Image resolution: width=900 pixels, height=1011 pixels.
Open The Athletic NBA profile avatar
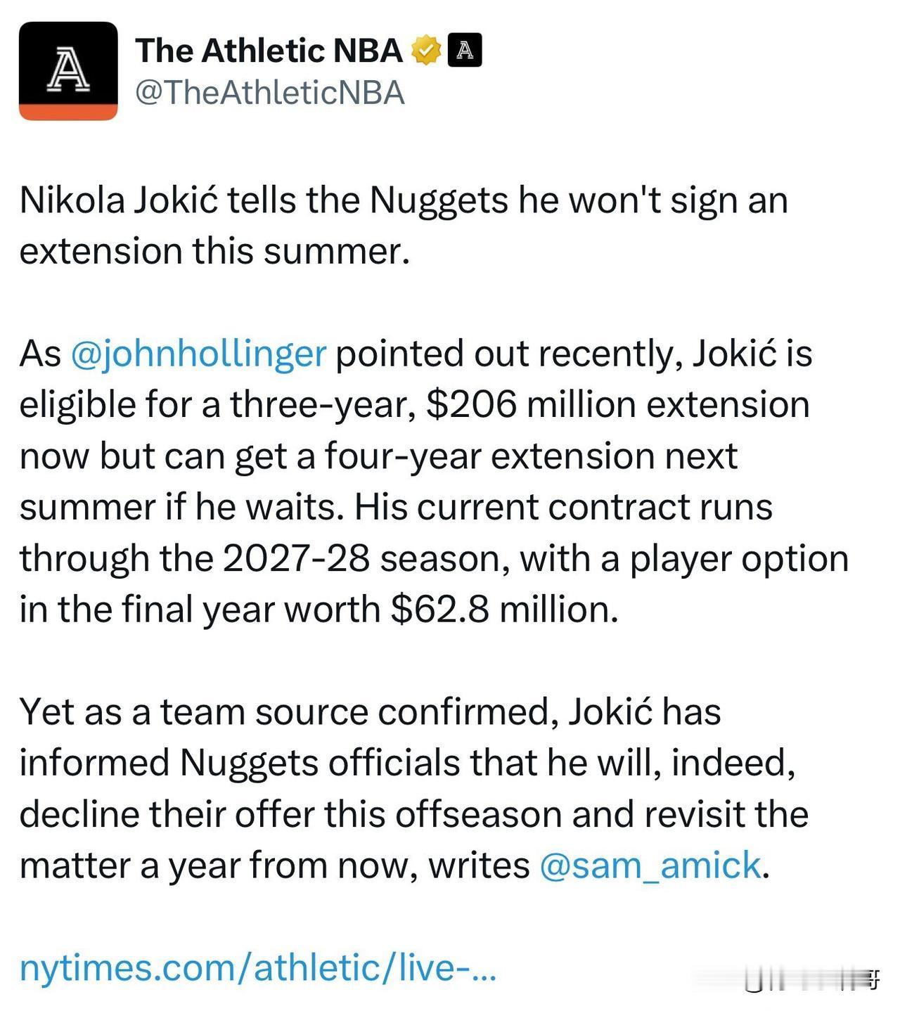point(68,71)
